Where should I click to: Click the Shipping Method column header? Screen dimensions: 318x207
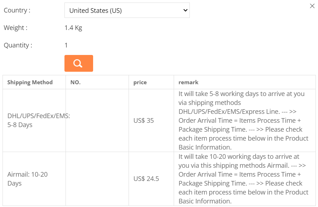coord(30,82)
